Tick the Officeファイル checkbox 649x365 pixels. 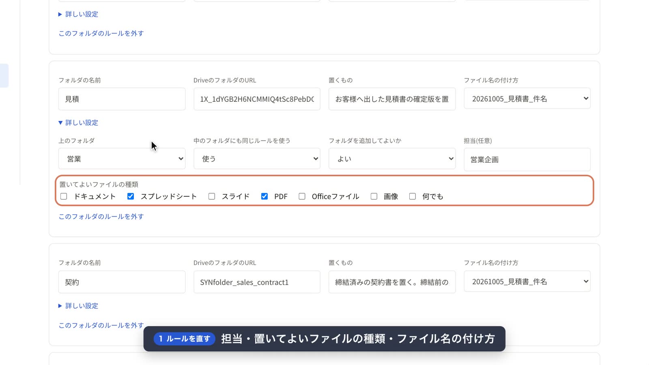click(x=302, y=196)
